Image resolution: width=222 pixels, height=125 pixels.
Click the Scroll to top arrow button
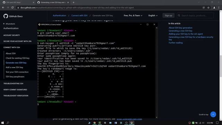[x=213, y=114]
